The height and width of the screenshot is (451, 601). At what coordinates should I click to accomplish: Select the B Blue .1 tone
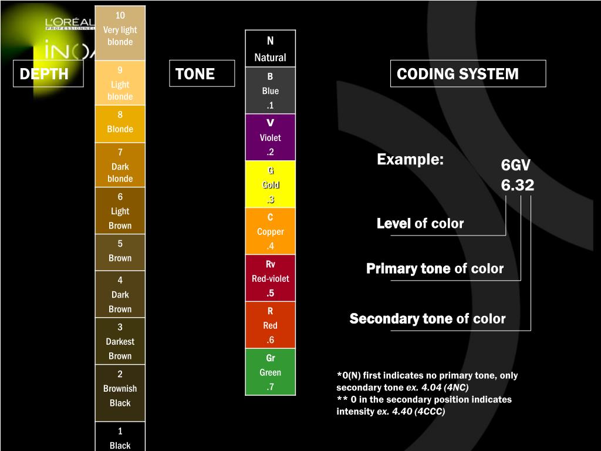[270, 90]
